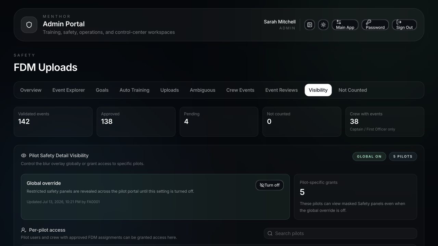The image size is (438, 246).
Task: Click the user icon beside Per-pilot access
Action: pyautogui.click(x=24, y=230)
